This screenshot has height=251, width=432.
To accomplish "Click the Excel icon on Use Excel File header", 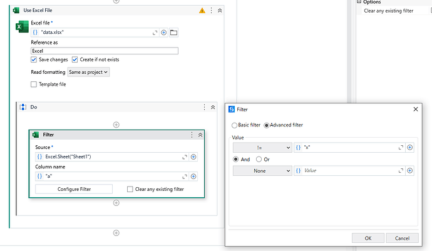I will coord(16,11).
